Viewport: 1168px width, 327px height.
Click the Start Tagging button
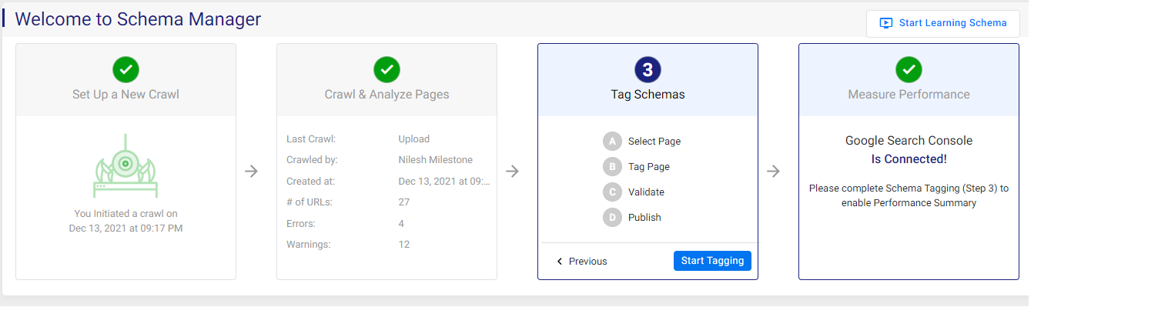712,261
